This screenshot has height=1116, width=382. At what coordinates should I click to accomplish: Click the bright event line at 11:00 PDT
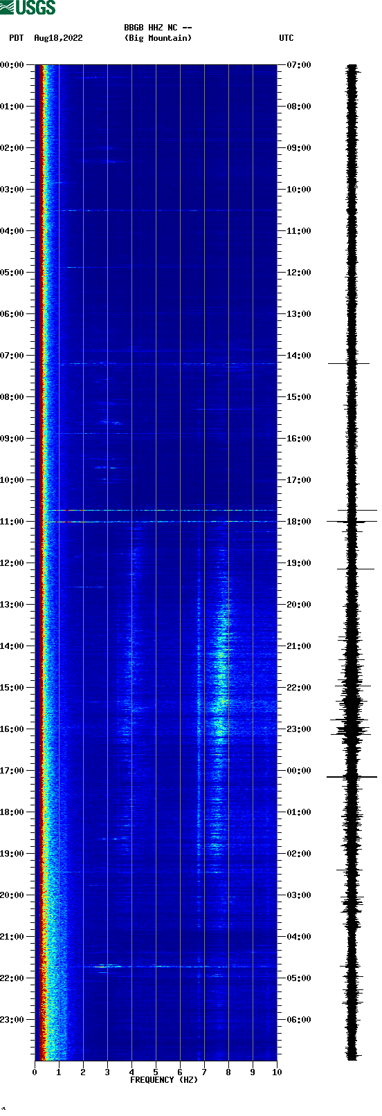tap(159, 522)
